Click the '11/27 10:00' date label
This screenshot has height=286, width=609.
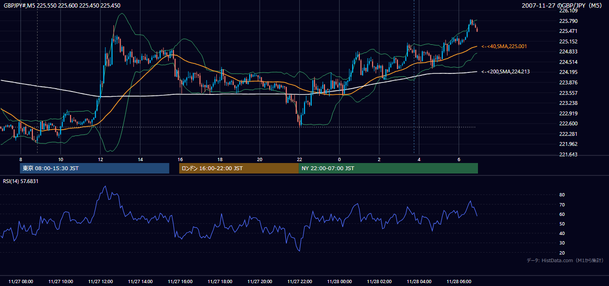pyautogui.click(x=61, y=282)
